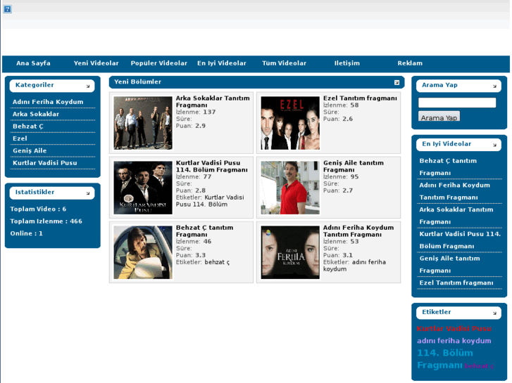This screenshot has height=383, width=512.
Task: Open the Ezel category
Action: pos(20,138)
